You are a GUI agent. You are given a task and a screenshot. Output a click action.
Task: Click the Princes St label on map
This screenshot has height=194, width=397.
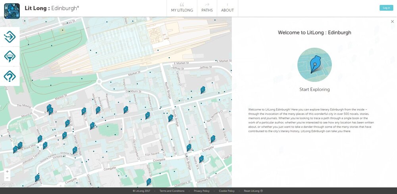pyautogui.click(x=69, y=23)
